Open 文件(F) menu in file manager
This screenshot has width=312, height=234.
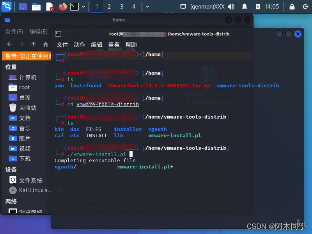(x=14, y=32)
